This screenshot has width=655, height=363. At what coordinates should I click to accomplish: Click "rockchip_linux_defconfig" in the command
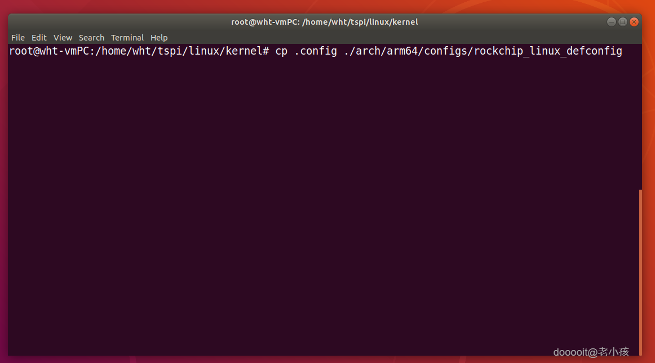click(548, 51)
